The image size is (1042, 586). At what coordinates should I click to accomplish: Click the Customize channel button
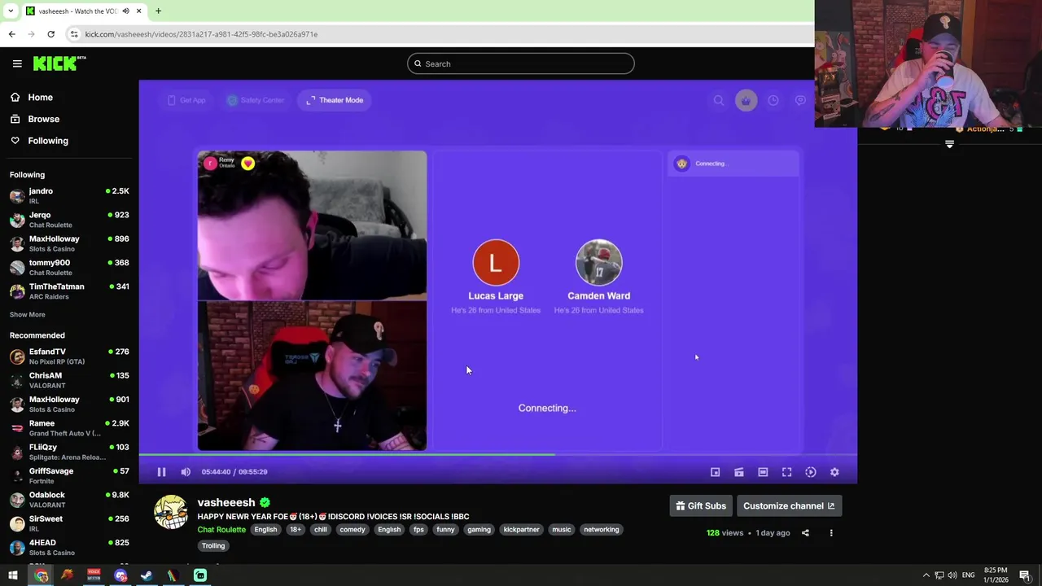coord(789,506)
